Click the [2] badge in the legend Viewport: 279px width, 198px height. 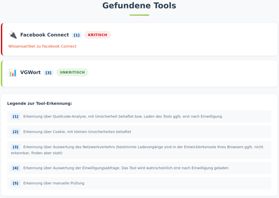(16, 132)
